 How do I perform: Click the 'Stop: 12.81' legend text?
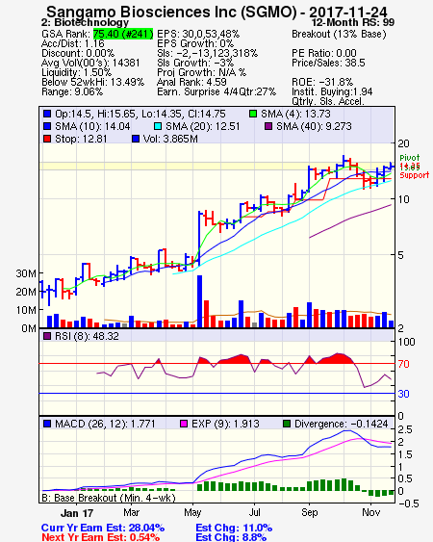click(x=81, y=139)
